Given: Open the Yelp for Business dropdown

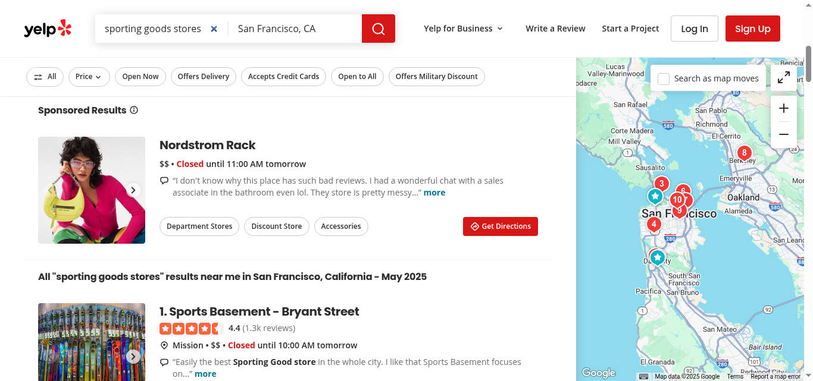Looking at the screenshot, I should tap(463, 29).
